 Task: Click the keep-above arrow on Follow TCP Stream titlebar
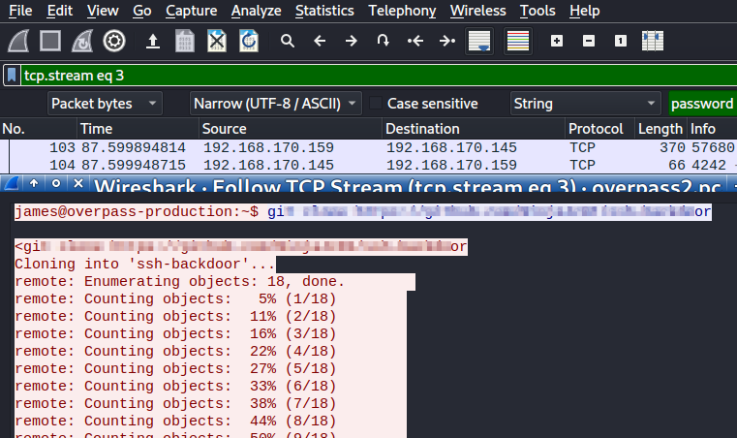tap(34, 183)
